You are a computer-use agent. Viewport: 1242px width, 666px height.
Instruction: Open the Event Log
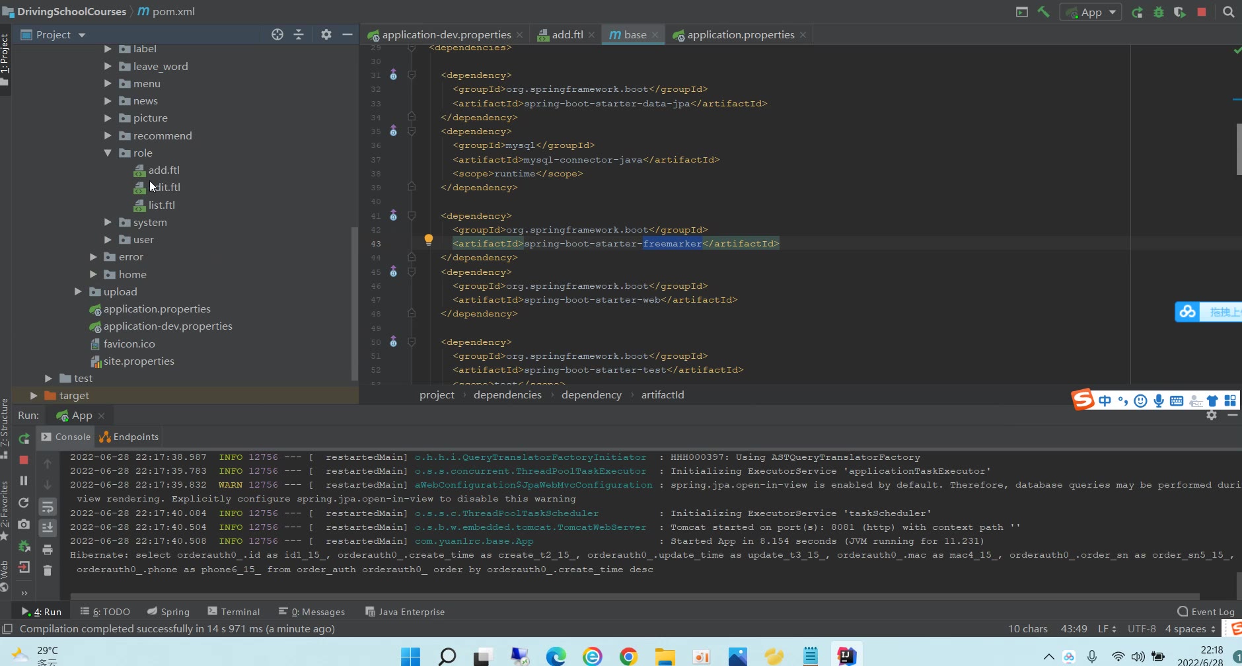coord(1206,612)
